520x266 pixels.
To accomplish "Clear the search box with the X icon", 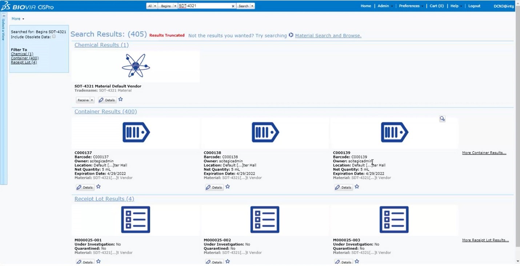I will pyautogui.click(x=233, y=6).
